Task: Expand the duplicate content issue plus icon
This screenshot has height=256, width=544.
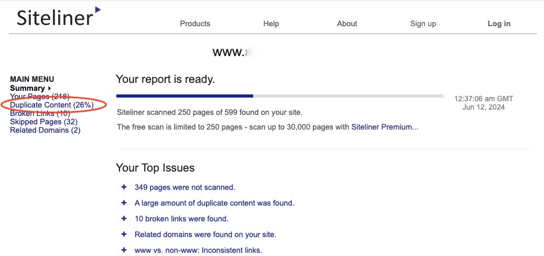Action: click(x=124, y=202)
